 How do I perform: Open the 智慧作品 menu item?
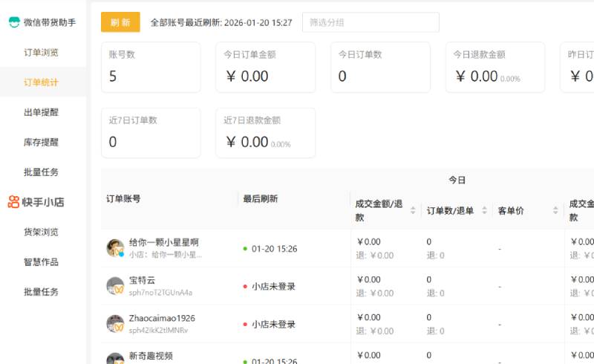[x=41, y=261]
